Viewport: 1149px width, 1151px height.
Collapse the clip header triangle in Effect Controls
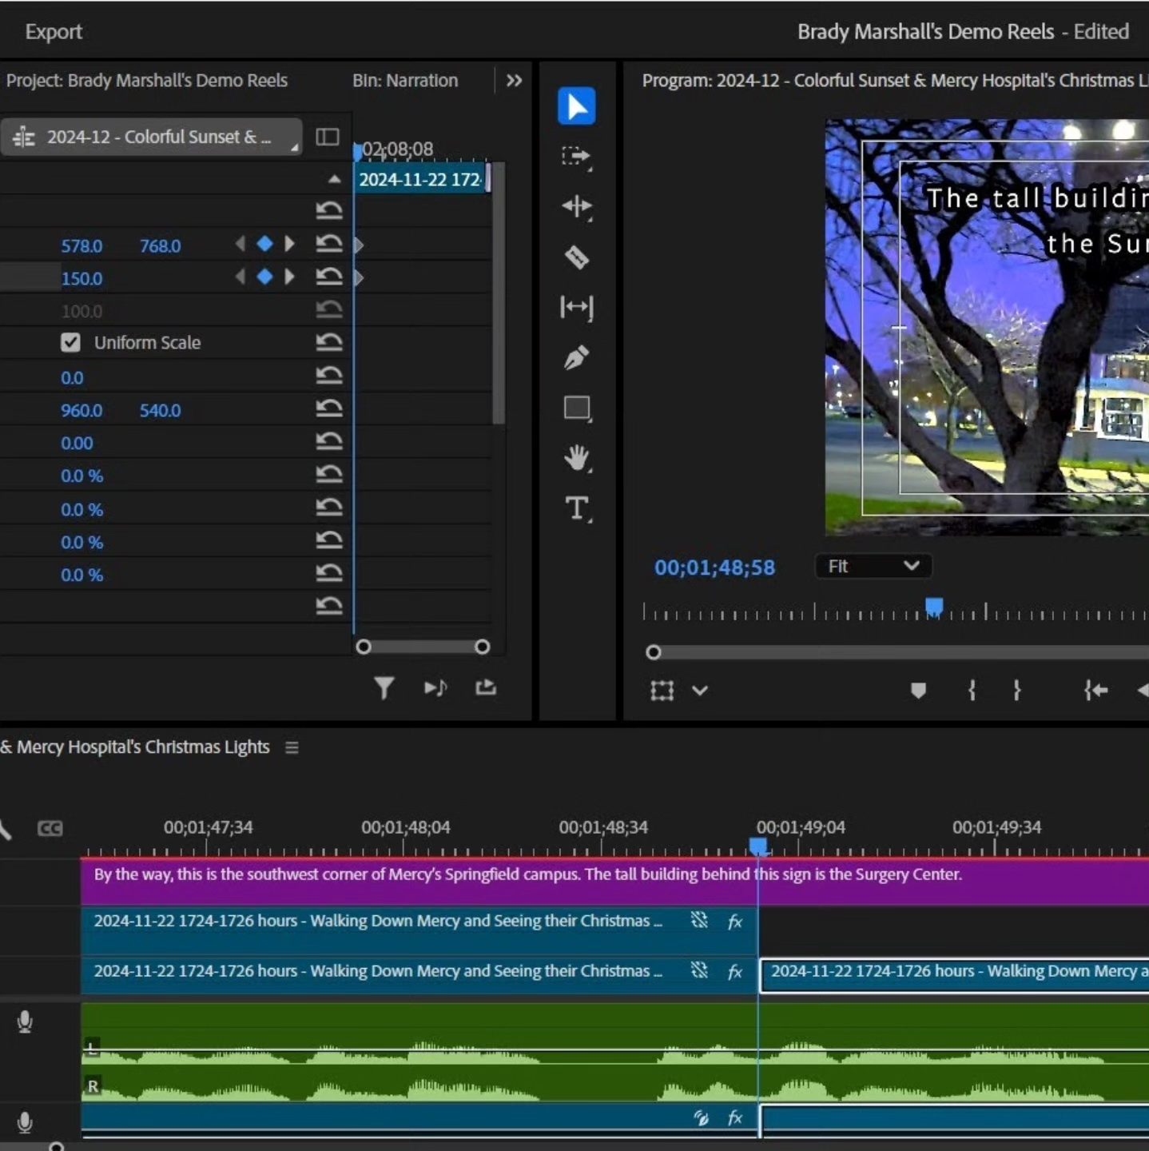tap(334, 179)
